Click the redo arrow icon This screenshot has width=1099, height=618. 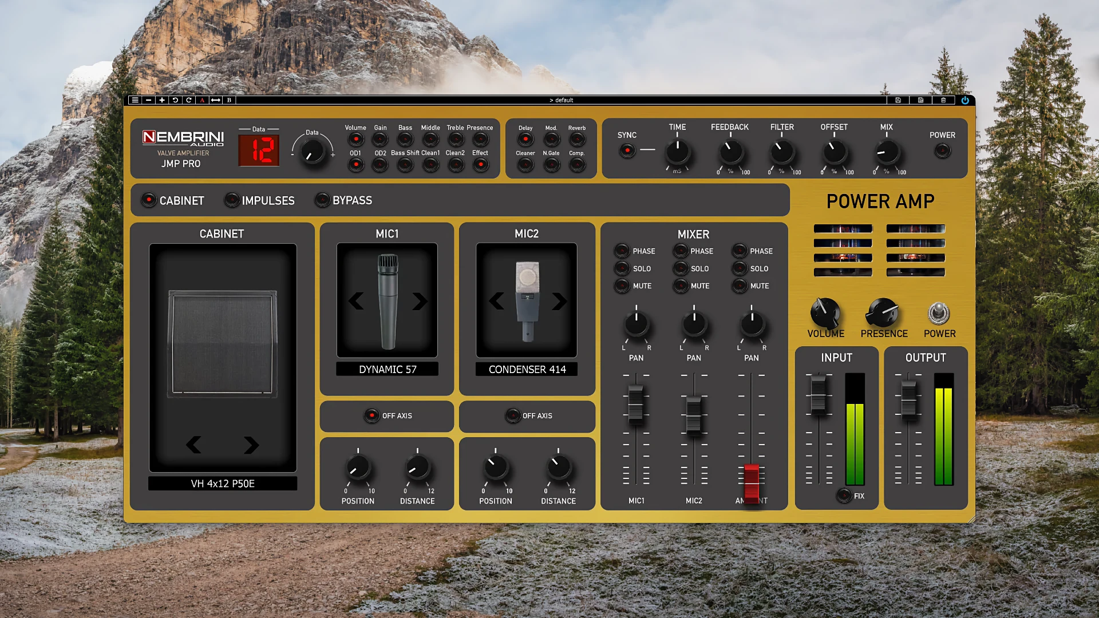(189, 100)
